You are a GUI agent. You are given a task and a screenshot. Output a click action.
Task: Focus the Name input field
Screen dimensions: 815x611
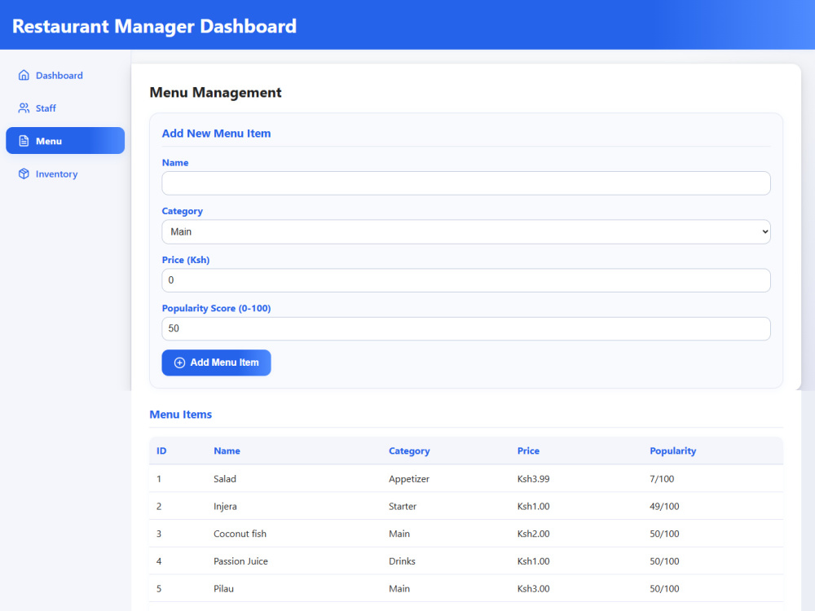tap(465, 183)
